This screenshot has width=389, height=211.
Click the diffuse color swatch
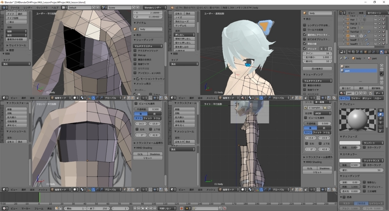350,143
